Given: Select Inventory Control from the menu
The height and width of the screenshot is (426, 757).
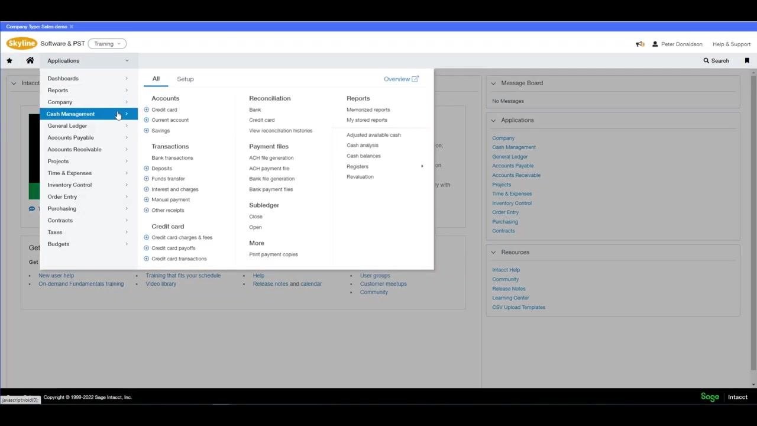Looking at the screenshot, I should [x=89, y=185].
